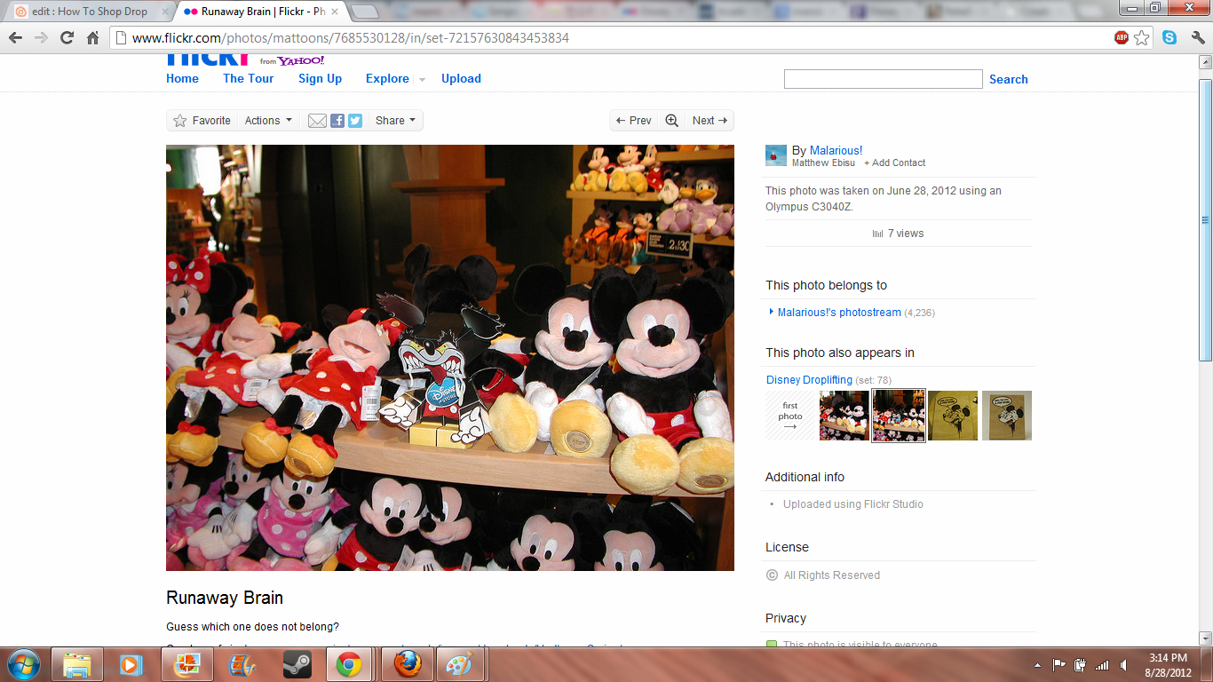Click the browser Forward arrow

click(x=41, y=37)
